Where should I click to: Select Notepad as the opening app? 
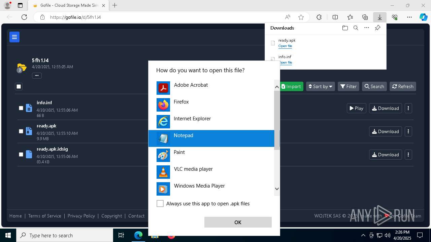[x=211, y=138]
